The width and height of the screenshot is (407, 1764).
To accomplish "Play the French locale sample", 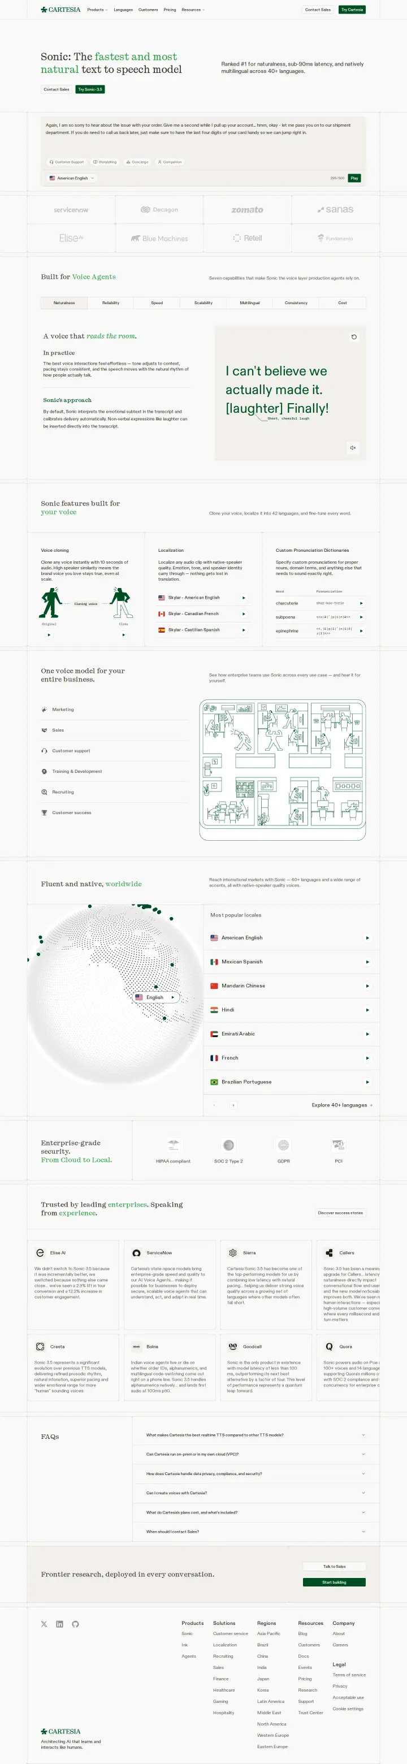I will [368, 1058].
